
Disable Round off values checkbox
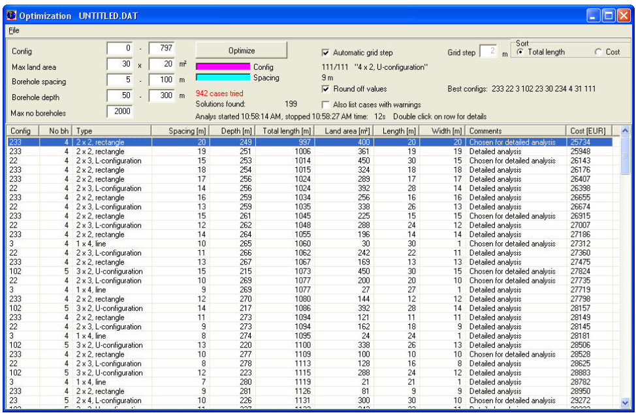(x=326, y=89)
